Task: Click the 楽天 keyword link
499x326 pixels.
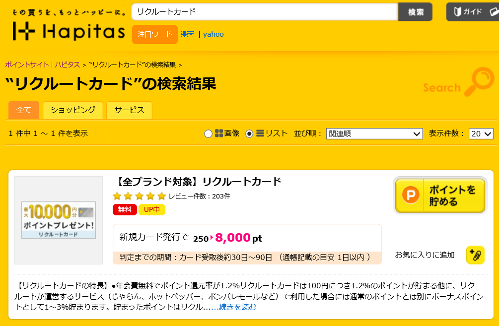Action: tap(188, 34)
